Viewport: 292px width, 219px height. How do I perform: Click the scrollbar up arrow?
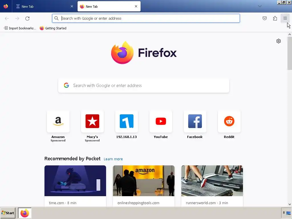(290, 34)
